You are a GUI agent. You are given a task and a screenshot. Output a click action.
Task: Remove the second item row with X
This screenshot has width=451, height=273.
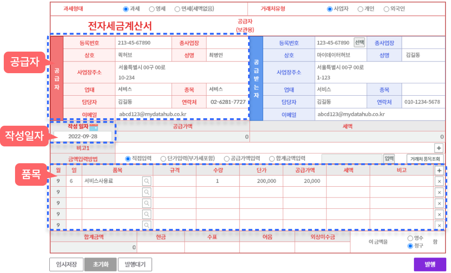(x=439, y=193)
